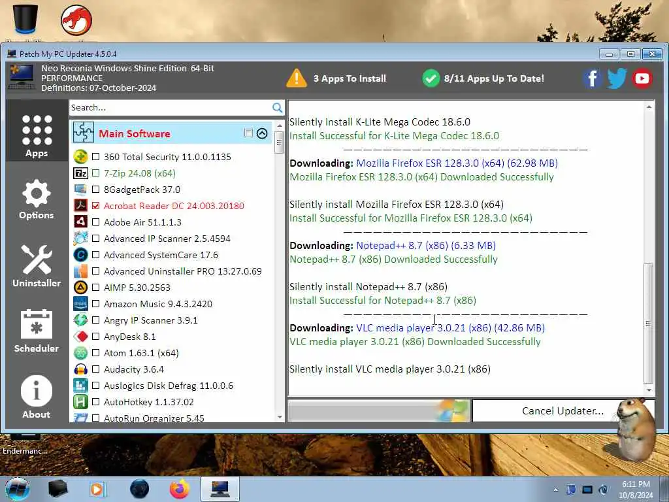Check the Adobe Air 51.1.1.3 checkbox
669x502 pixels.
(95, 222)
